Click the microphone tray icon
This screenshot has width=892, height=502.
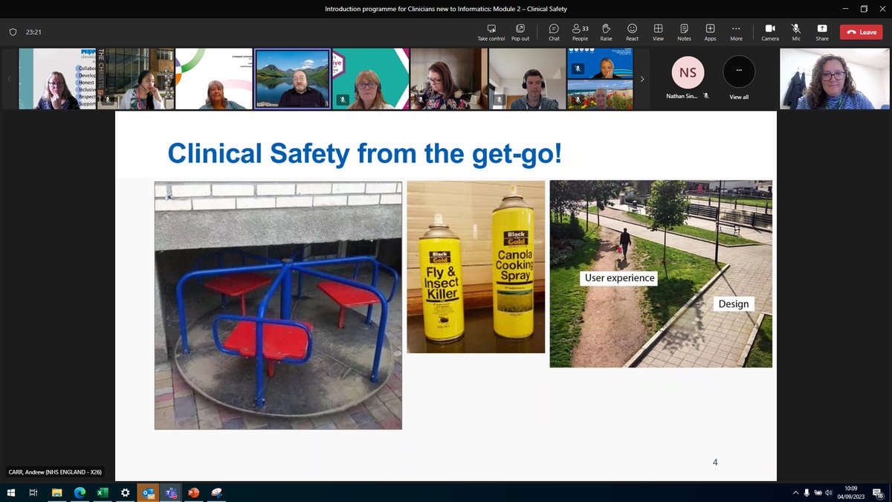click(x=807, y=492)
